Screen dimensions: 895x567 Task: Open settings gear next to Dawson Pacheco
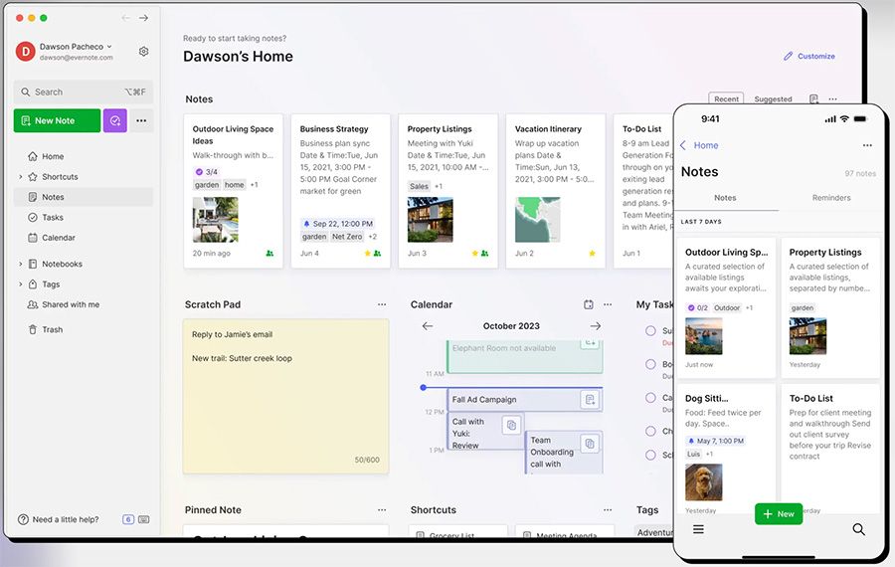tap(144, 52)
